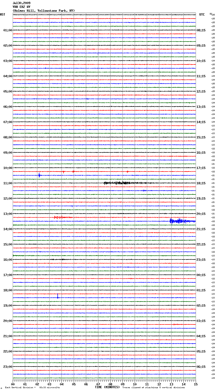Click the "Holmes Hill, Yellowstone Park, WY" title
Screen dimensions: 216x391
[x=44, y=11]
